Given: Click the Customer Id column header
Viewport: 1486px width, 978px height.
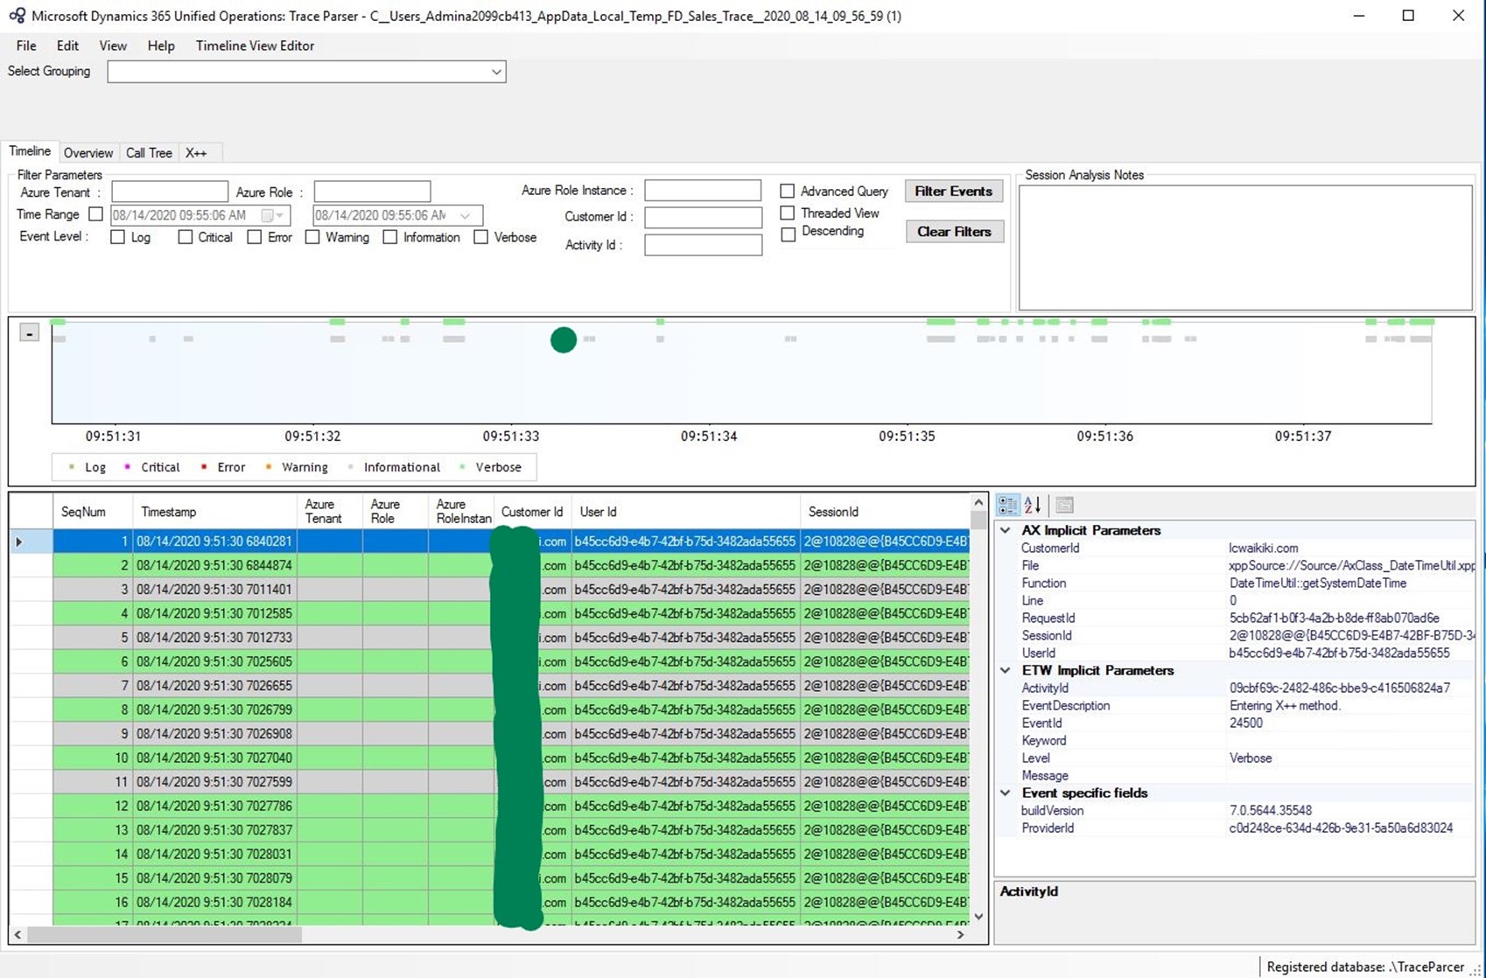Looking at the screenshot, I should (532, 512).
